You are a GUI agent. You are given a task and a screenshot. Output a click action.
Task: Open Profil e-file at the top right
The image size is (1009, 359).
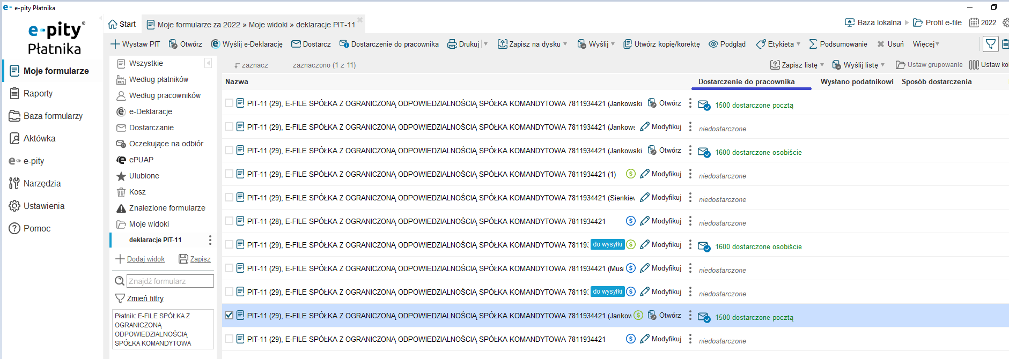tap(938, 23)
